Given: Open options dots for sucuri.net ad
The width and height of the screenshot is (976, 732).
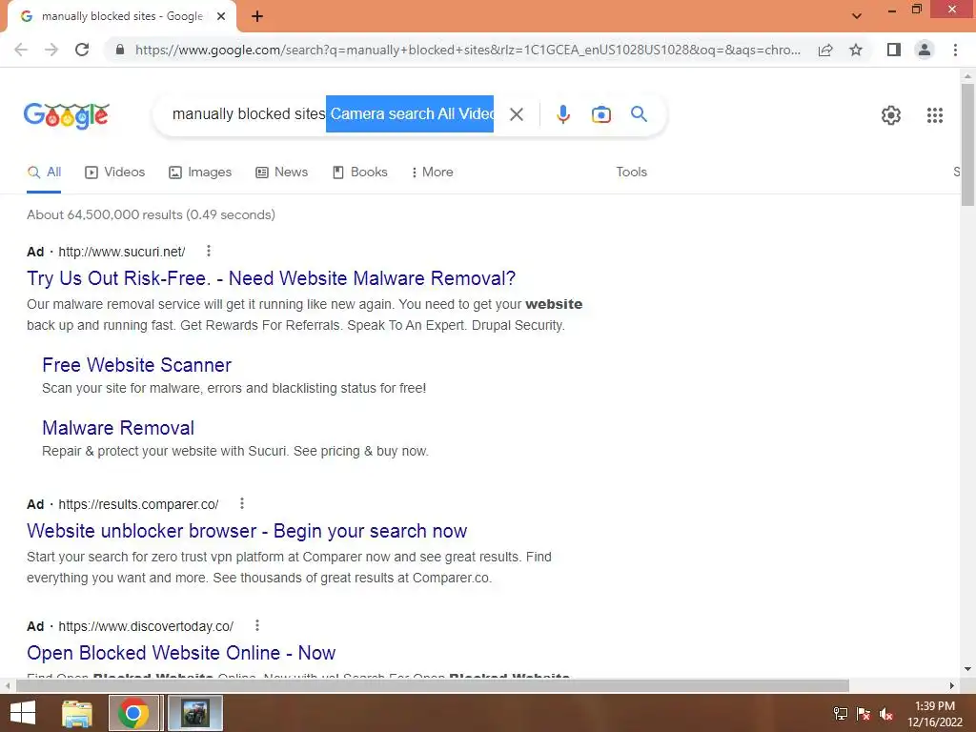Looking at the screenshot, I should click(209, 251).
